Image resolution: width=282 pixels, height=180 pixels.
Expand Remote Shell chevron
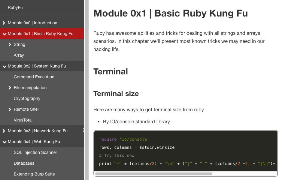point(10,109)
